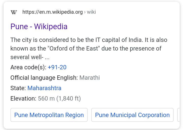Follow the Maharashtra state link

pyautogui.click(x=44, y=88)
